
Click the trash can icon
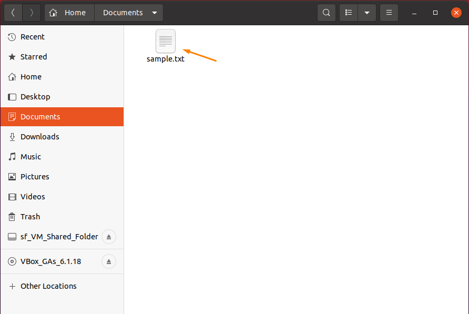click(12, 217)
